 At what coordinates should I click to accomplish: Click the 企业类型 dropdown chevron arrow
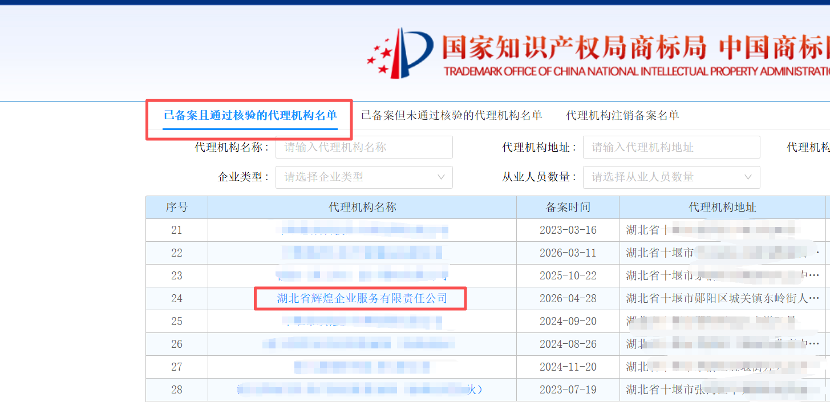pyautogui.click(x=441, y=177)
